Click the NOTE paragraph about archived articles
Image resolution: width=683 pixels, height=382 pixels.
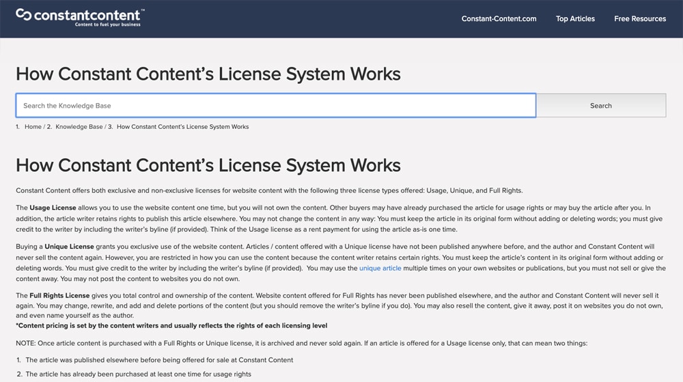click(x=301, y=343)
